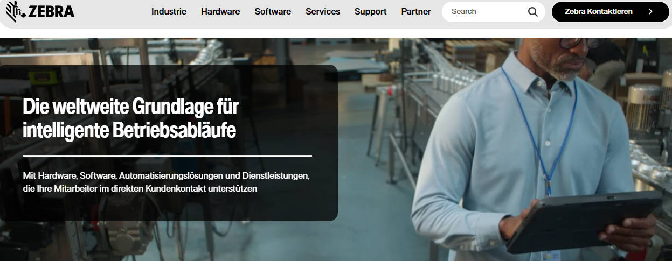Click the tablet held by the man
672x261 pixels.
584,222
